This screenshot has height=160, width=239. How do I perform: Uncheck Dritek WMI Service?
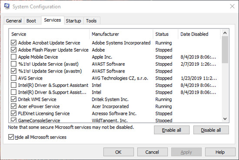point(14,99)
